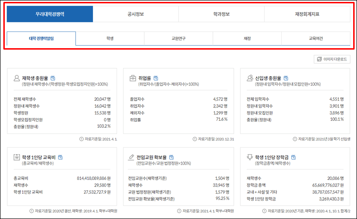Click the person icon beside 재학생 충원율
Viewport: 357px width, 219px height.
click(x=17, y=78)
